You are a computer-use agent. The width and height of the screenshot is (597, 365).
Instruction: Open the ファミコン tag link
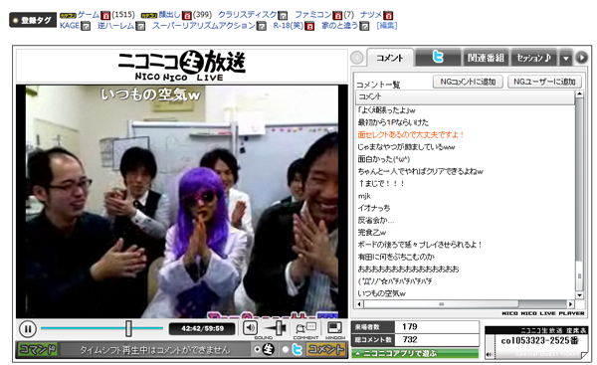coord(313,15)
